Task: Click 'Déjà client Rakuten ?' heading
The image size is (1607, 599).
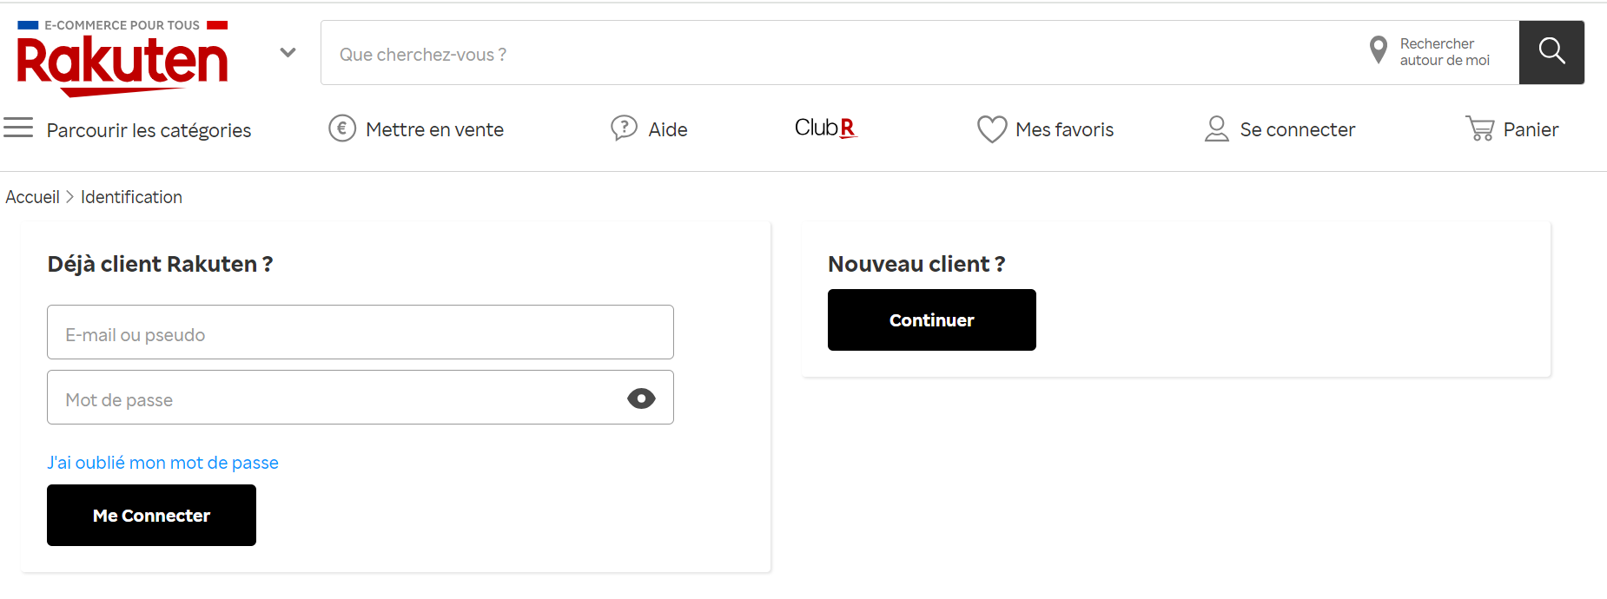Action: (x=160, y=264)
